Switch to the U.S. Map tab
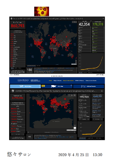This screenshot has width=113, height=160. point(57,86)
